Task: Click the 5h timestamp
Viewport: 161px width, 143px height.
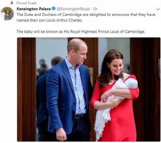Action: 95,9
